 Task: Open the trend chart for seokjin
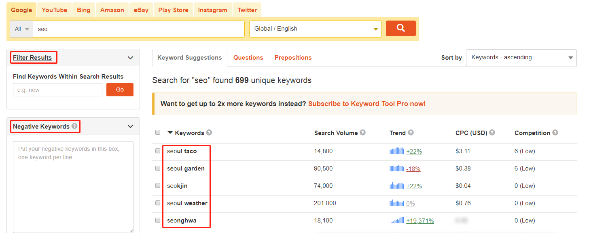point(397,186)
